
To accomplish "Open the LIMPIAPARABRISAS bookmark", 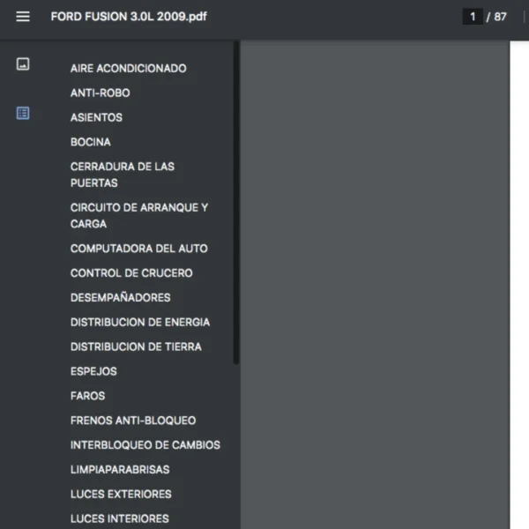I will pos(120,470).
